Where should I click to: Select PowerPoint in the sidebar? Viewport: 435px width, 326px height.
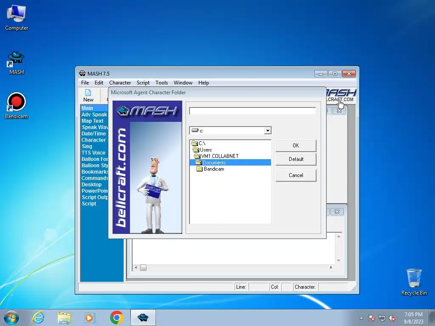click(x=95, y=191)
